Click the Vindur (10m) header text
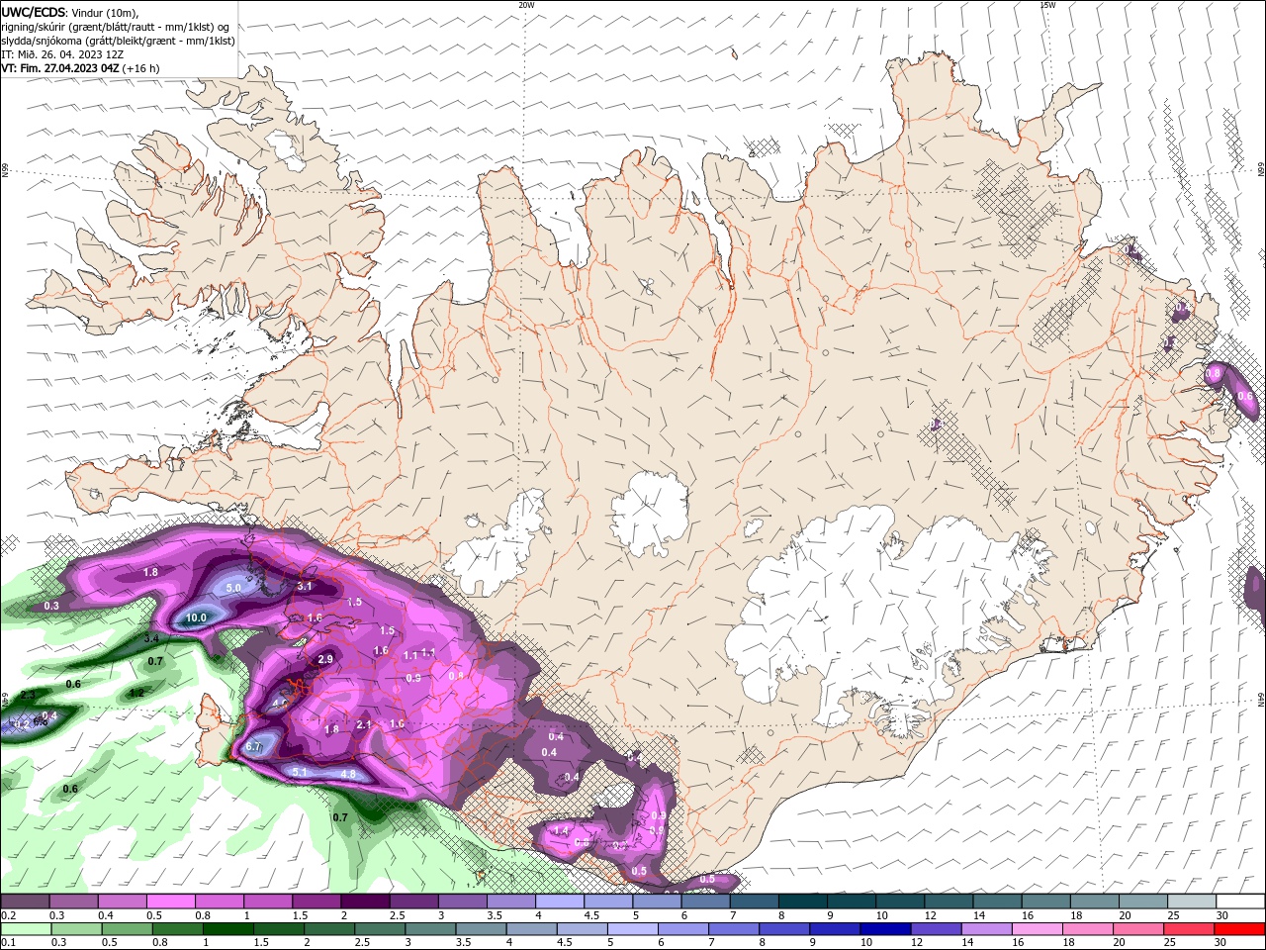The height and width of the screenshot is (950, 1266). tap(106, 12)
